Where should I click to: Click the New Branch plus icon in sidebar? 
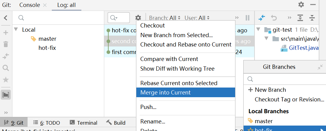6,33
